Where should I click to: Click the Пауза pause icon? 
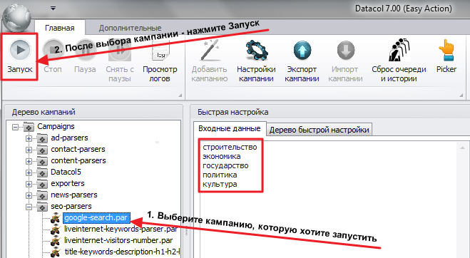(x=85, y=50)
